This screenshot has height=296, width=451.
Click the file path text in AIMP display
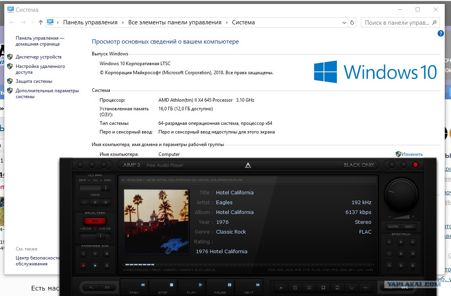click(x=182, y=180)
